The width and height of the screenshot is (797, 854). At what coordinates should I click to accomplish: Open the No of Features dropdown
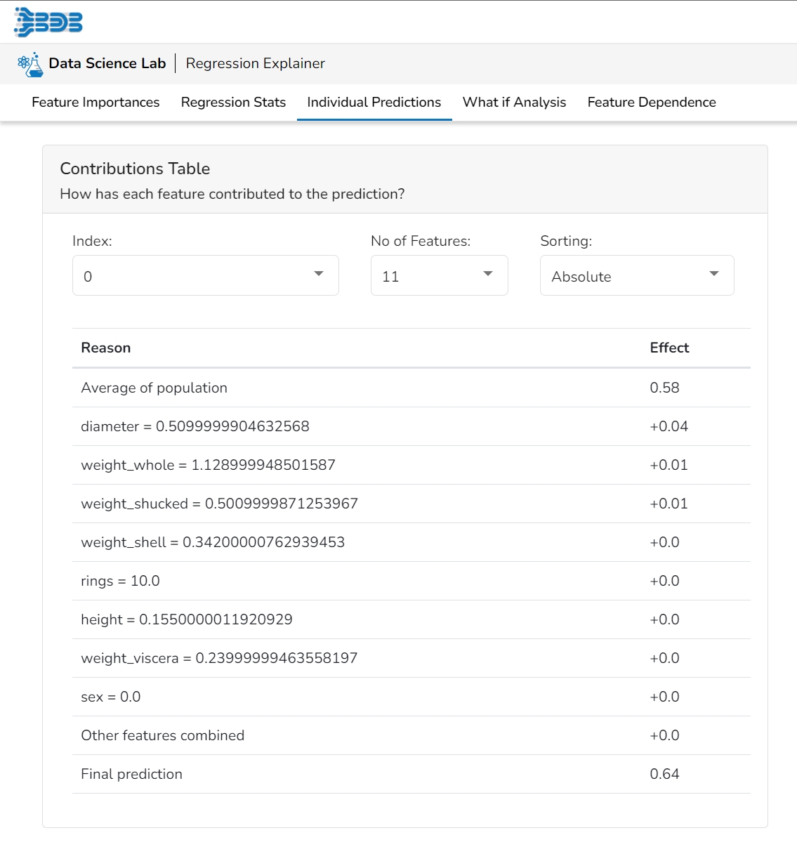click(x=439, y=275)
